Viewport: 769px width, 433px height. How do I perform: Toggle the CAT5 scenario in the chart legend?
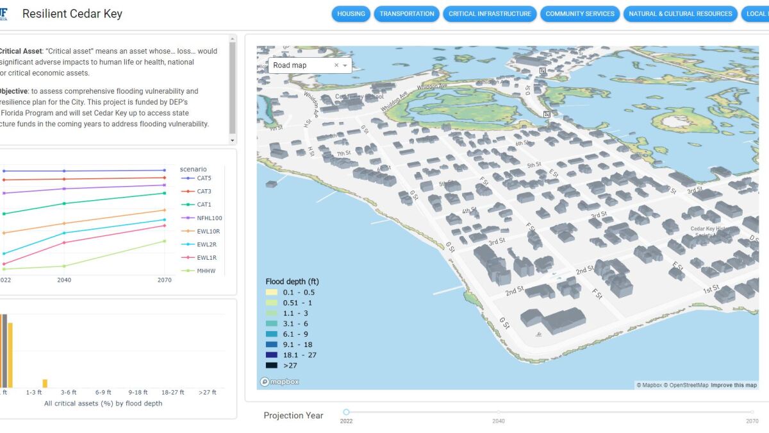pyautogui.click(x=204, y=178)
